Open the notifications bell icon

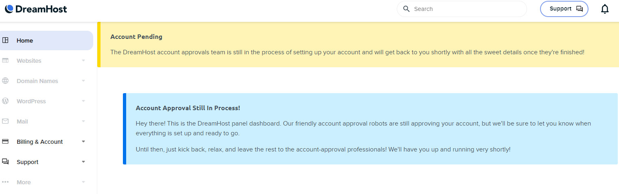(605, 9)
